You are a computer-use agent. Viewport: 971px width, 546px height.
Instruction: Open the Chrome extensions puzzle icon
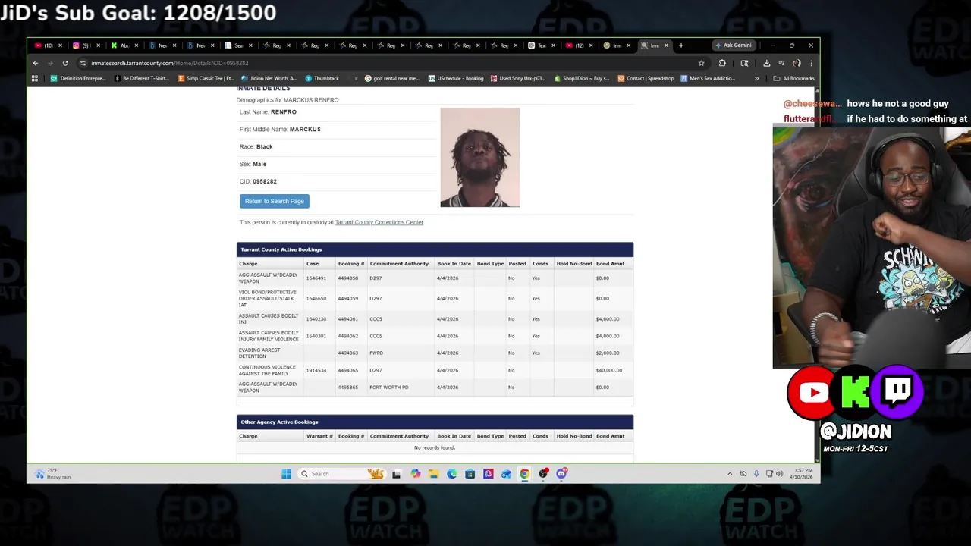pos(722,63)
